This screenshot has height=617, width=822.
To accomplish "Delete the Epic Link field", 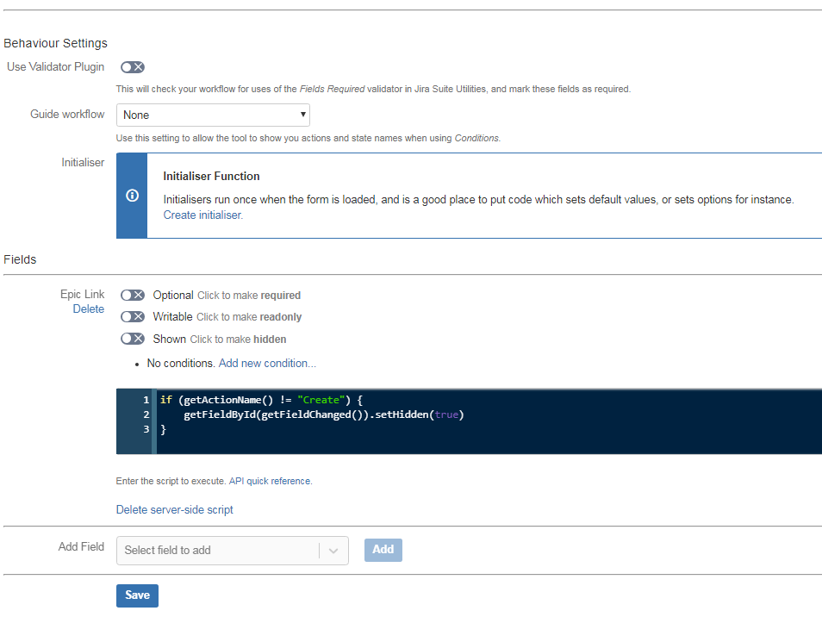I will pos(88,308).
